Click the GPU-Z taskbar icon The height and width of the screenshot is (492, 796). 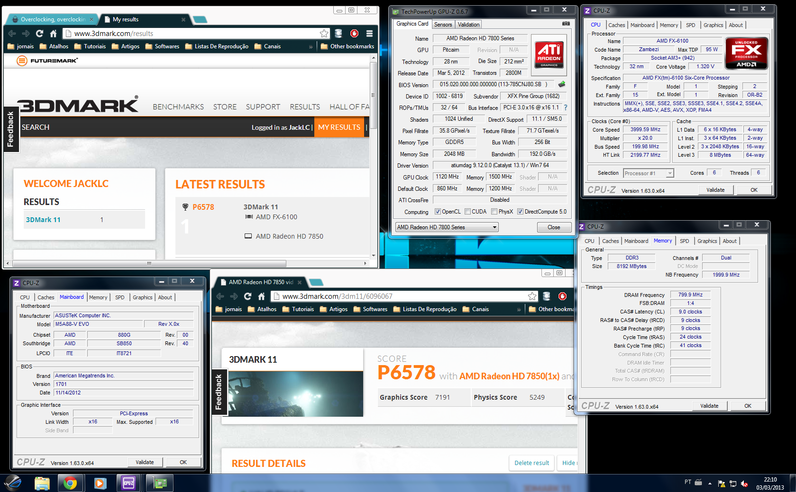tap(160, 483)
